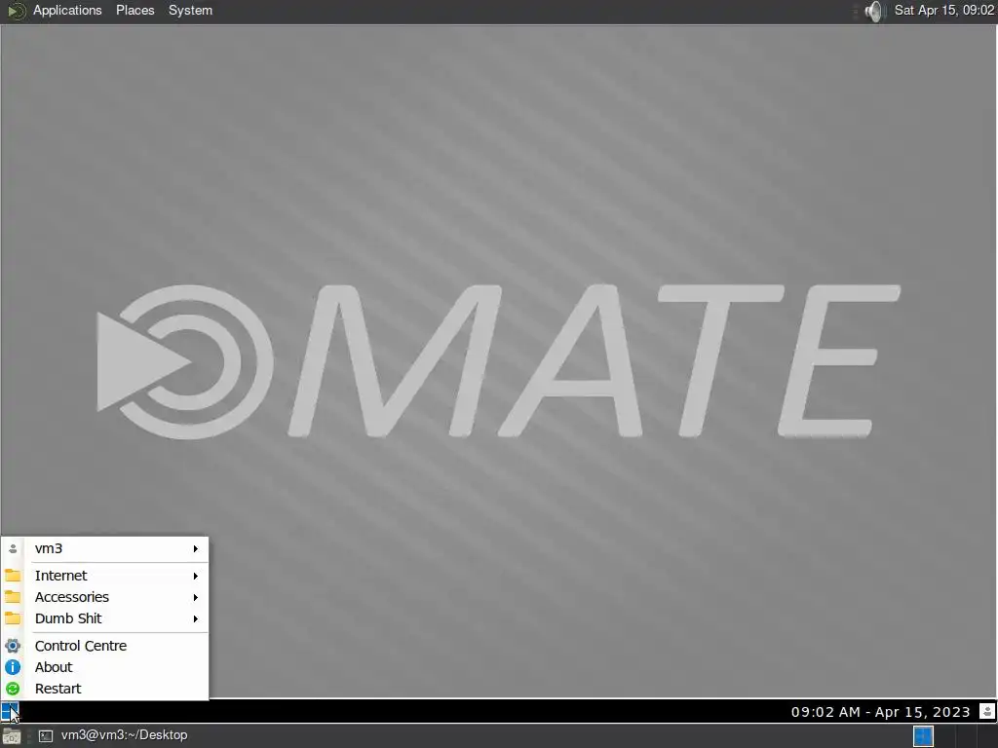Select About in the start menu
The width and height of the screenshot is (998, 748).
pyautogui.click(x=105, y=667)
